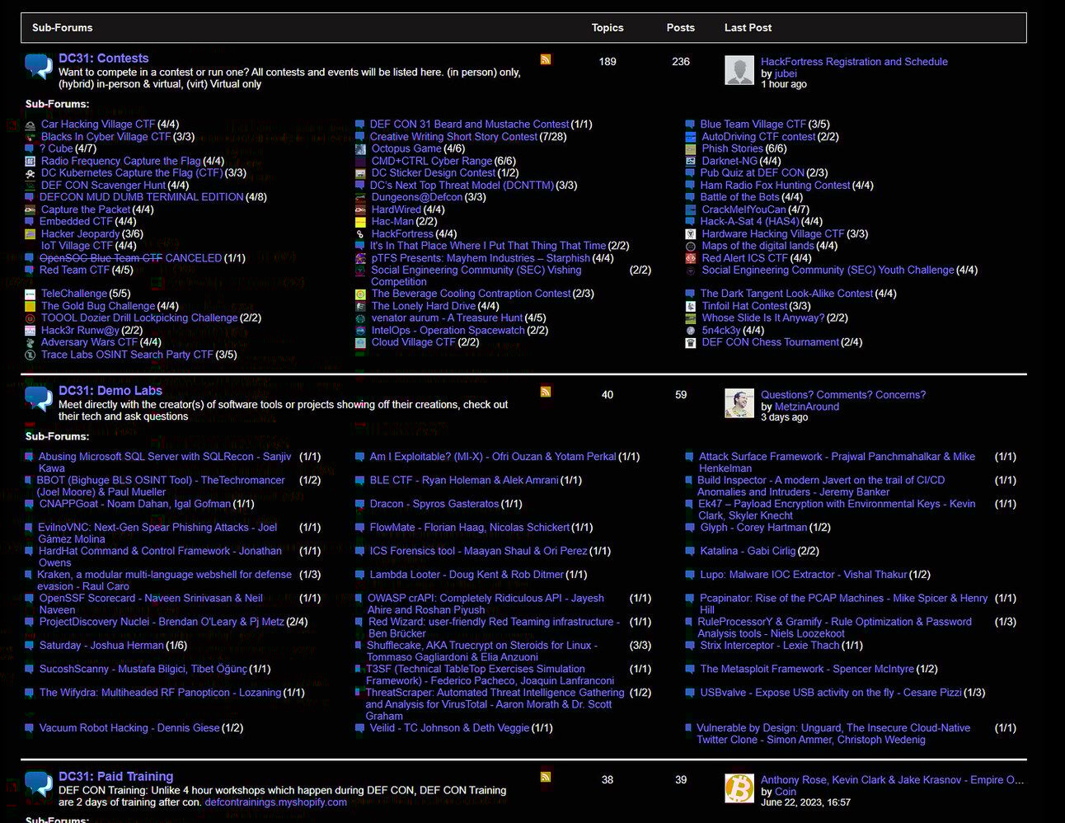Click the icon next to Radio Frequency Capture the Flag

pyautogui.click(x=30, y=162)
